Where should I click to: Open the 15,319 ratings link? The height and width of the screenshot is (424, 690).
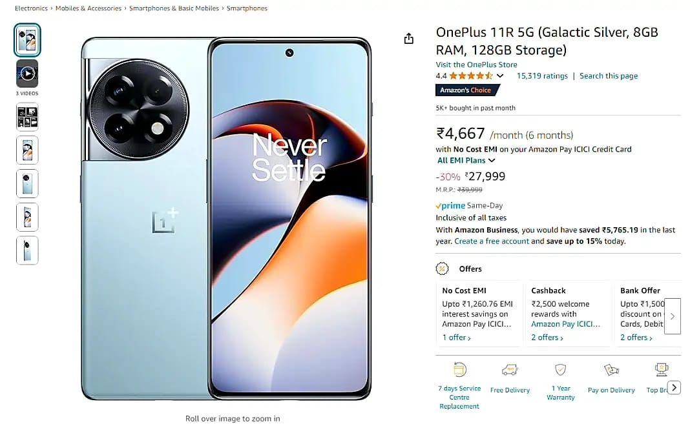coord(542,76)
